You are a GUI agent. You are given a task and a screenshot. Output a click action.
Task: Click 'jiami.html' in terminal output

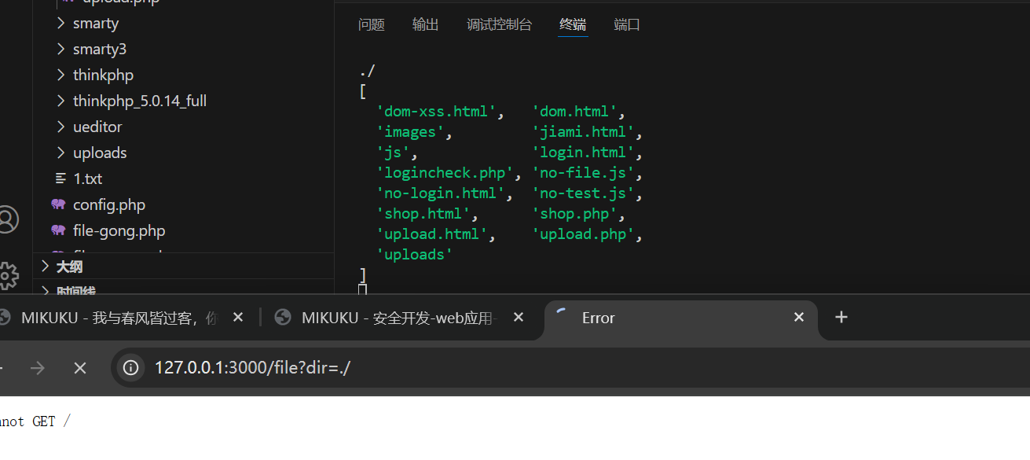(x=583, y=132)
